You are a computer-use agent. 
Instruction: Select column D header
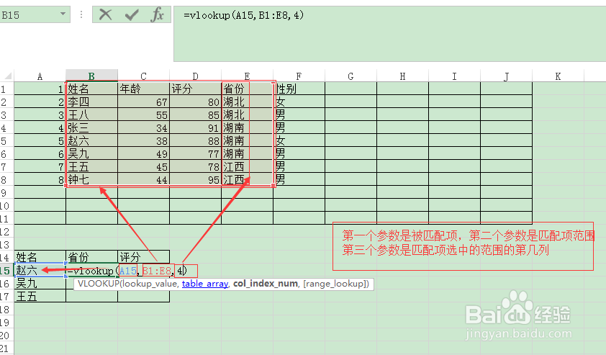pyautogui.click(x=195, y=76)
